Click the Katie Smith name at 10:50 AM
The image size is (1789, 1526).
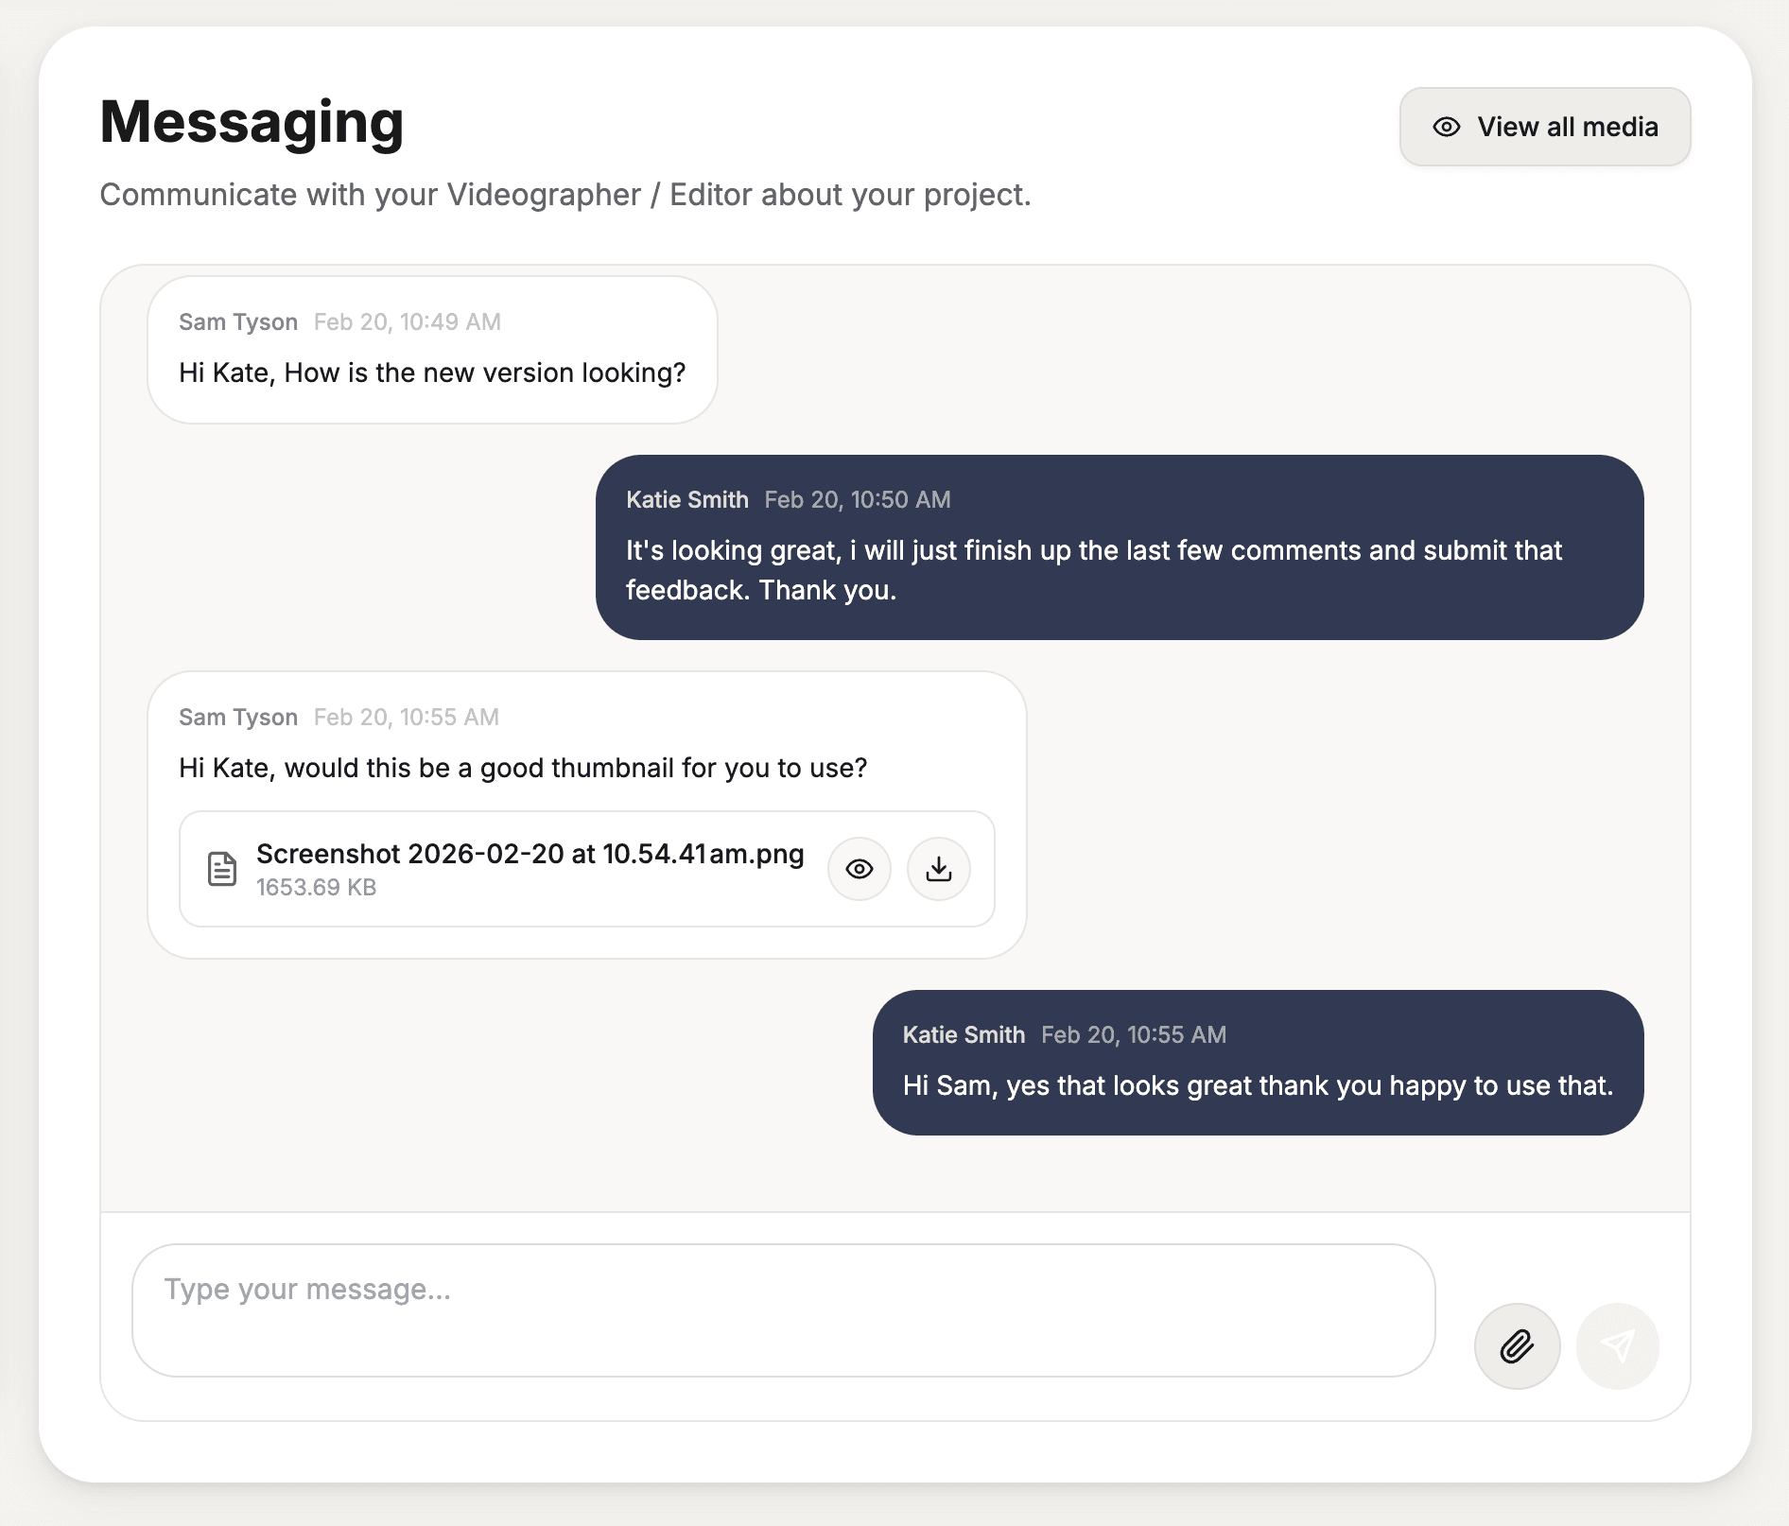click(687, 500)
